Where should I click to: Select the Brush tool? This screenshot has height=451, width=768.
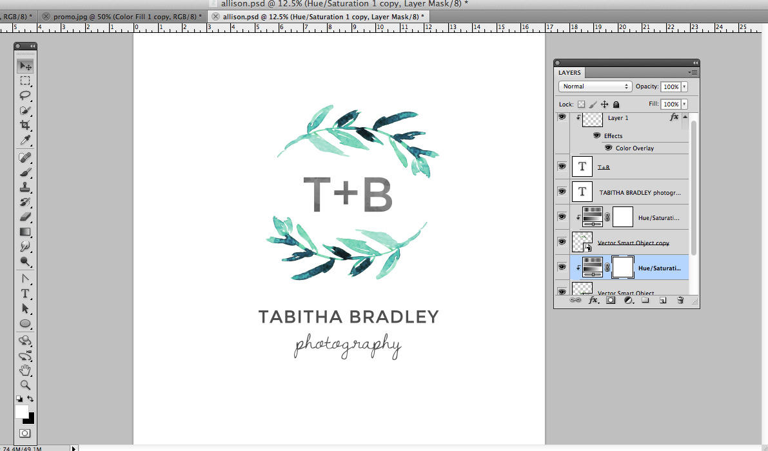(25, 172)
